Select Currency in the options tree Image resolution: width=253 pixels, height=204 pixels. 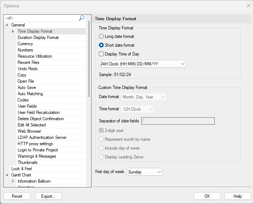25,44
